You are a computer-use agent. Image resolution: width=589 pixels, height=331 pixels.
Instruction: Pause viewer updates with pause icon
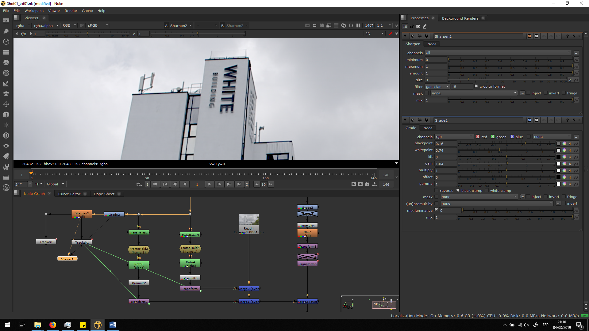358,25
